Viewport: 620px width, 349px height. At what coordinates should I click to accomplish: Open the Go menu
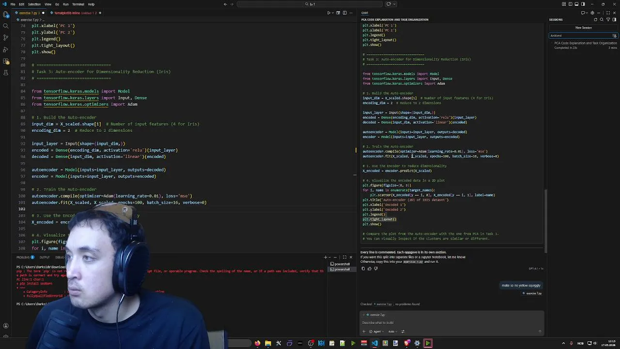(57, 4)
